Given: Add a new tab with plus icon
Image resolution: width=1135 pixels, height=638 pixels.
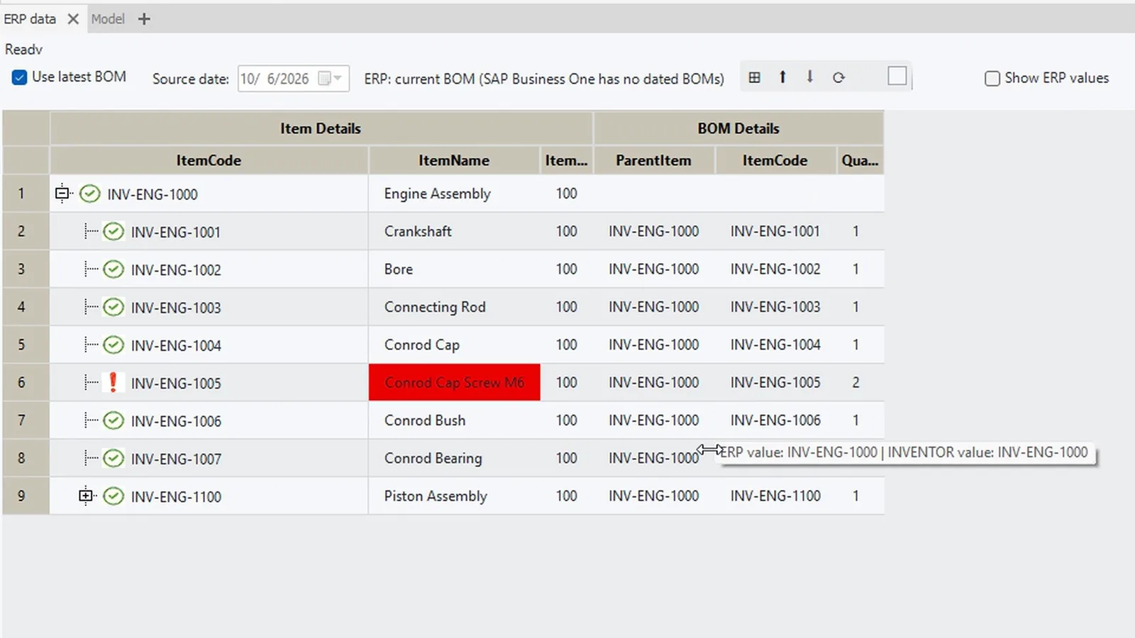Looking at the screenshot, I should 144,19.
